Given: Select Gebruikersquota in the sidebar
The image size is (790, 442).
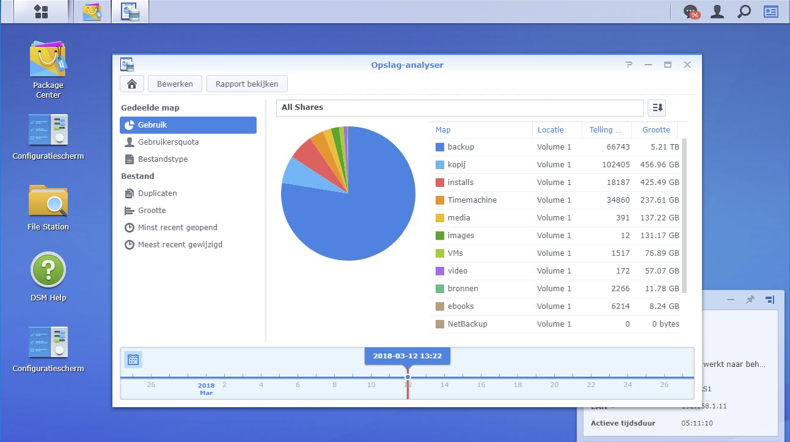Looking at the screenshot, I should click(168, 142).
